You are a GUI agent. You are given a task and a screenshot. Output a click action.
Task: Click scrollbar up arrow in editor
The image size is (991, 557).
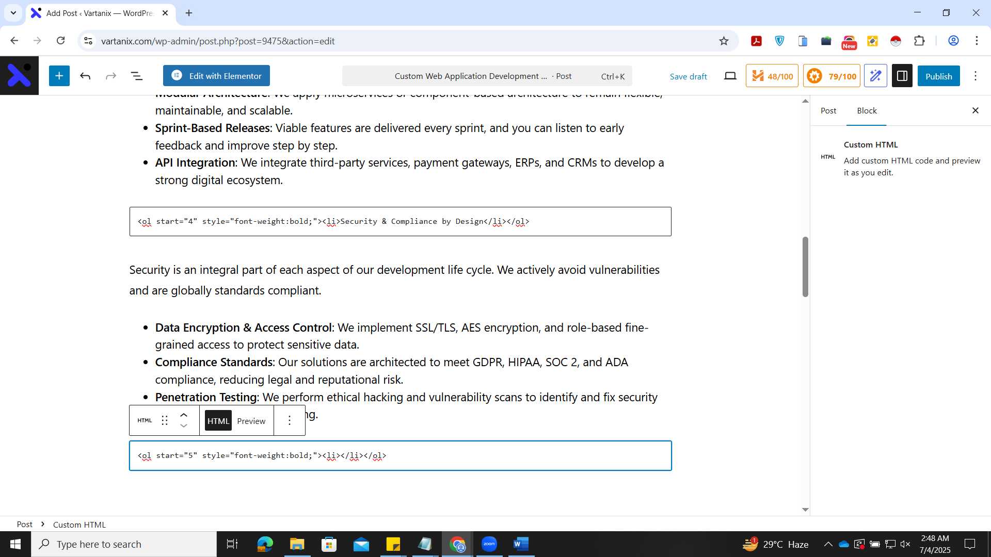click(805, 101)
